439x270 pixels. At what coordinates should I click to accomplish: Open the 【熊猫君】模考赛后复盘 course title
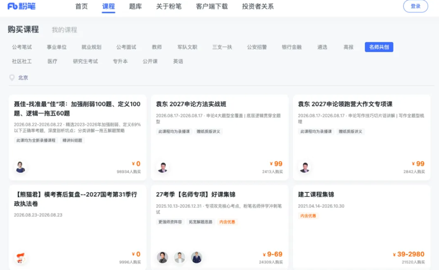[x=76, y=199]
